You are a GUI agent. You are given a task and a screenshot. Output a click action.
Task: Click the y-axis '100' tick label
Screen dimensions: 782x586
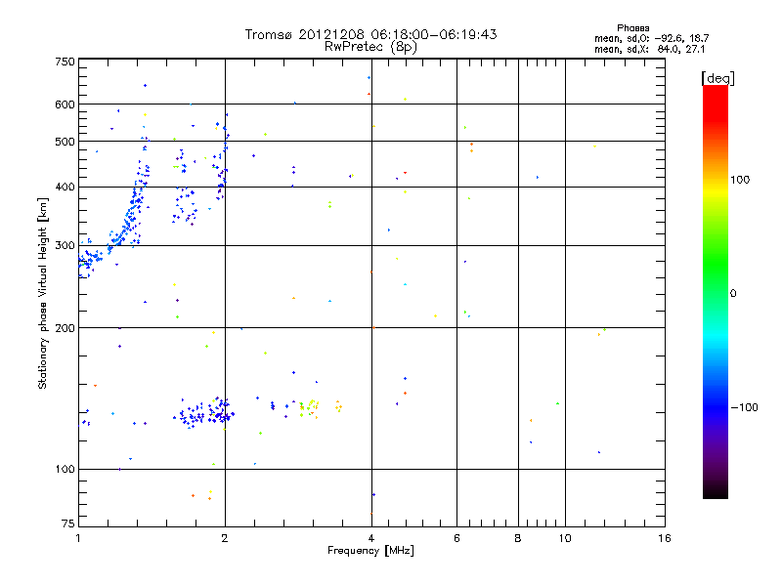pos(65,469)
